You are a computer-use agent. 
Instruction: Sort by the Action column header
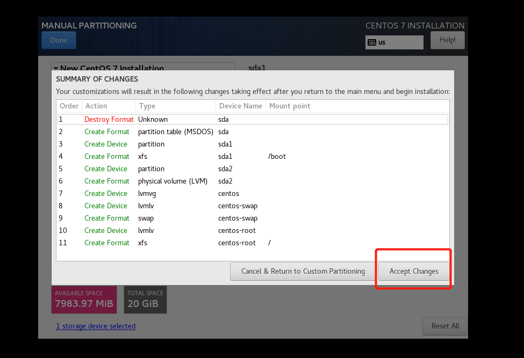click(x=107, y=106)
